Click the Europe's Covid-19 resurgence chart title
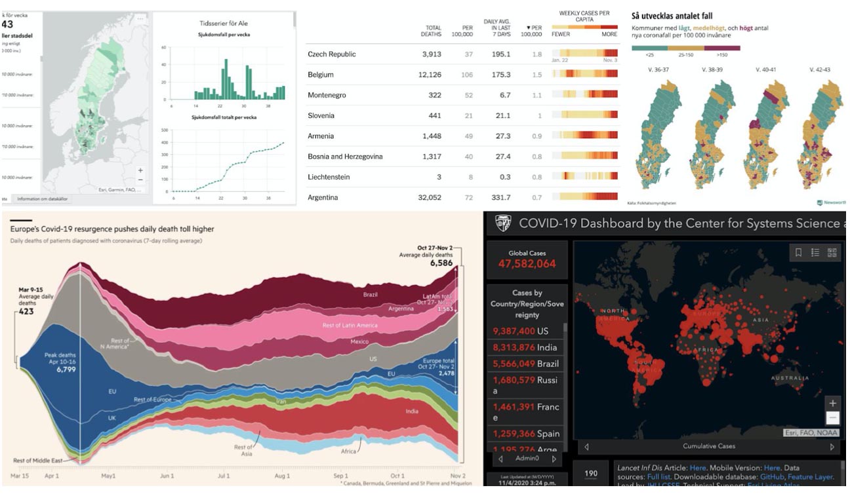The width and height of the screenshot is (850, 494). 112,229
